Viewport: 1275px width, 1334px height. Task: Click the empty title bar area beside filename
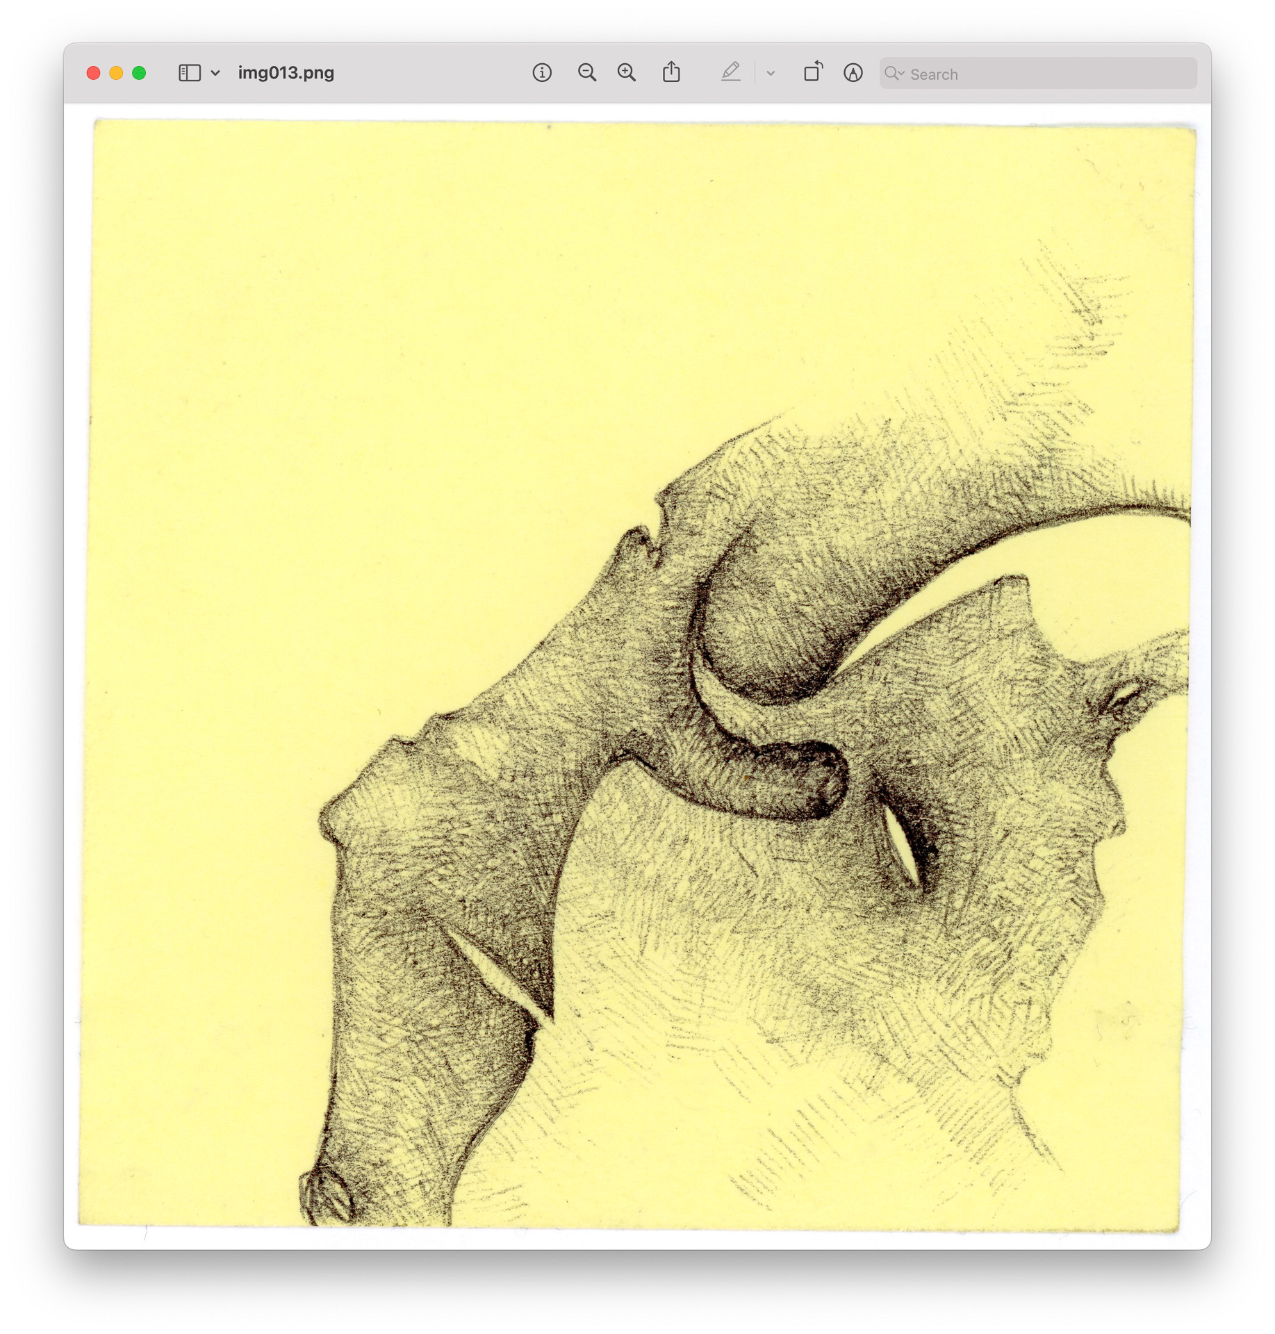point(431,73)
